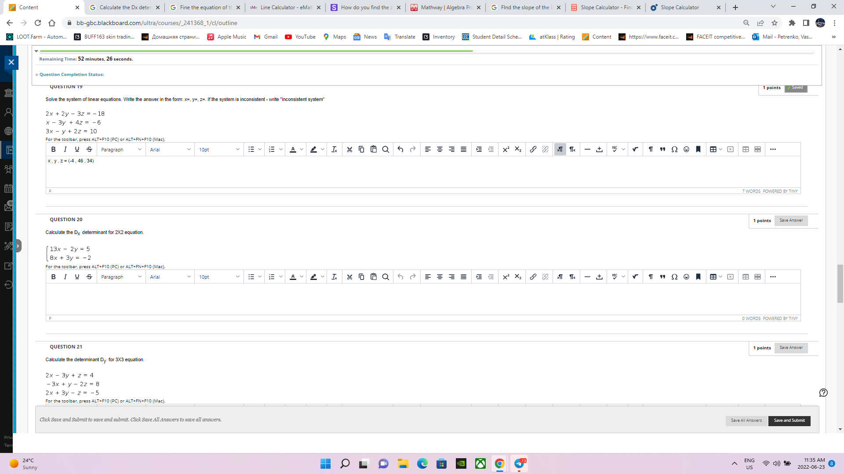Open Arial font dropdown in Question 20
The image size is (844, 474).
(170, 277)
